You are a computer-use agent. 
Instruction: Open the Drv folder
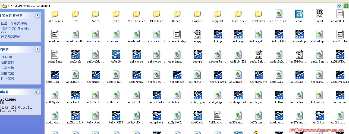point(75,16)
